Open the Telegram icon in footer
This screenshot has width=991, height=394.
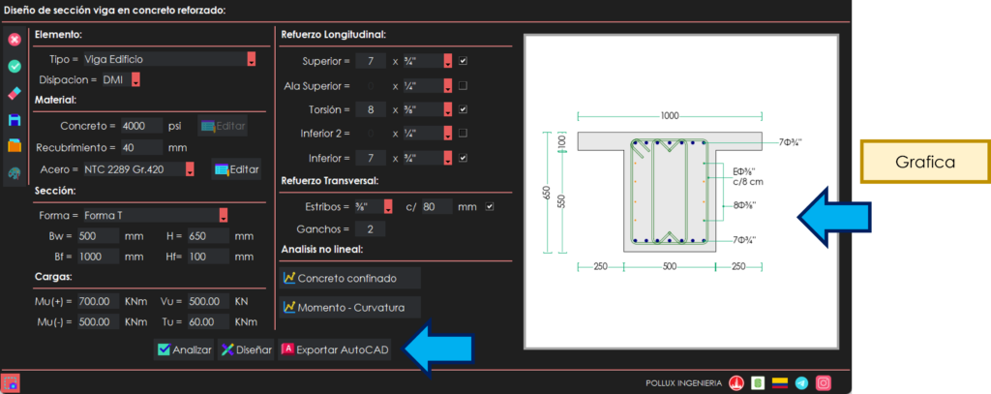pos(801,383)
